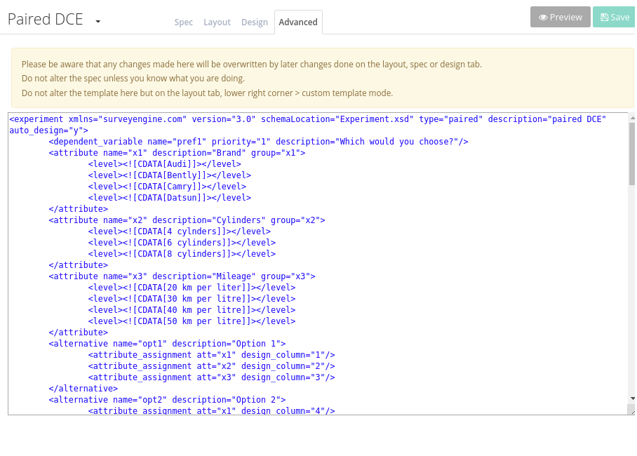The width and height of the screenshot is (637, 456).
Task: Click the scrollbar down arrow of XML editor
Action: (x=632, y=398)
